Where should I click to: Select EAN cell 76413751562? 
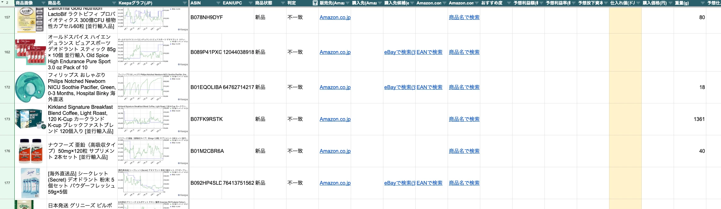point(238,183)
